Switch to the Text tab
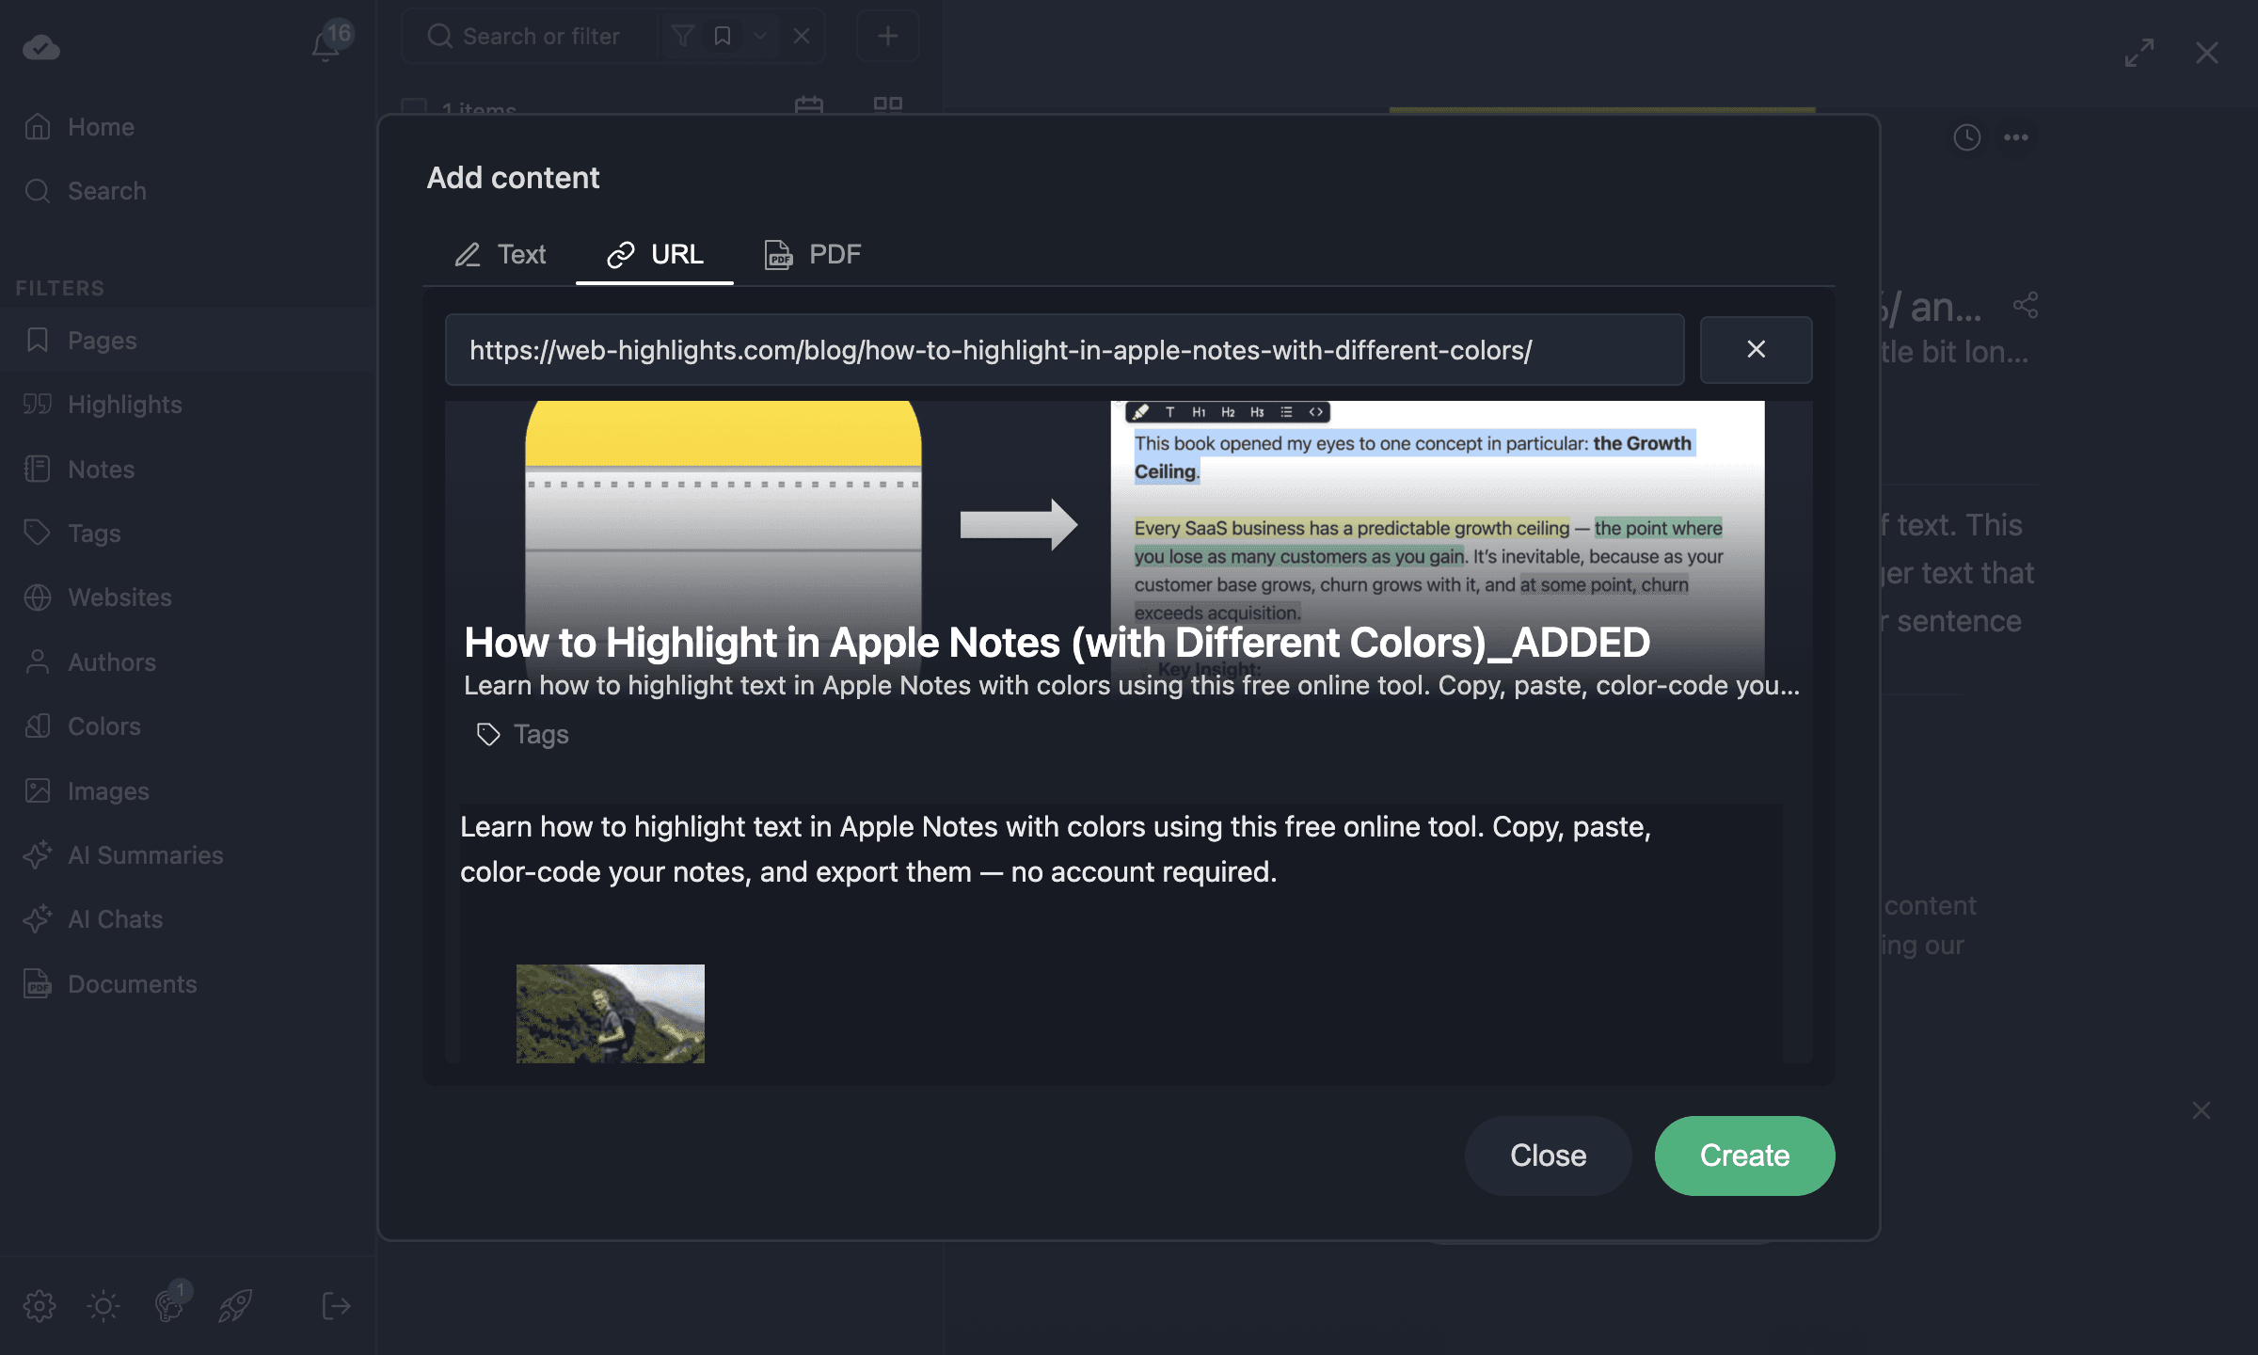The height and width of the screenshot is (1355, 2258). 501,254
